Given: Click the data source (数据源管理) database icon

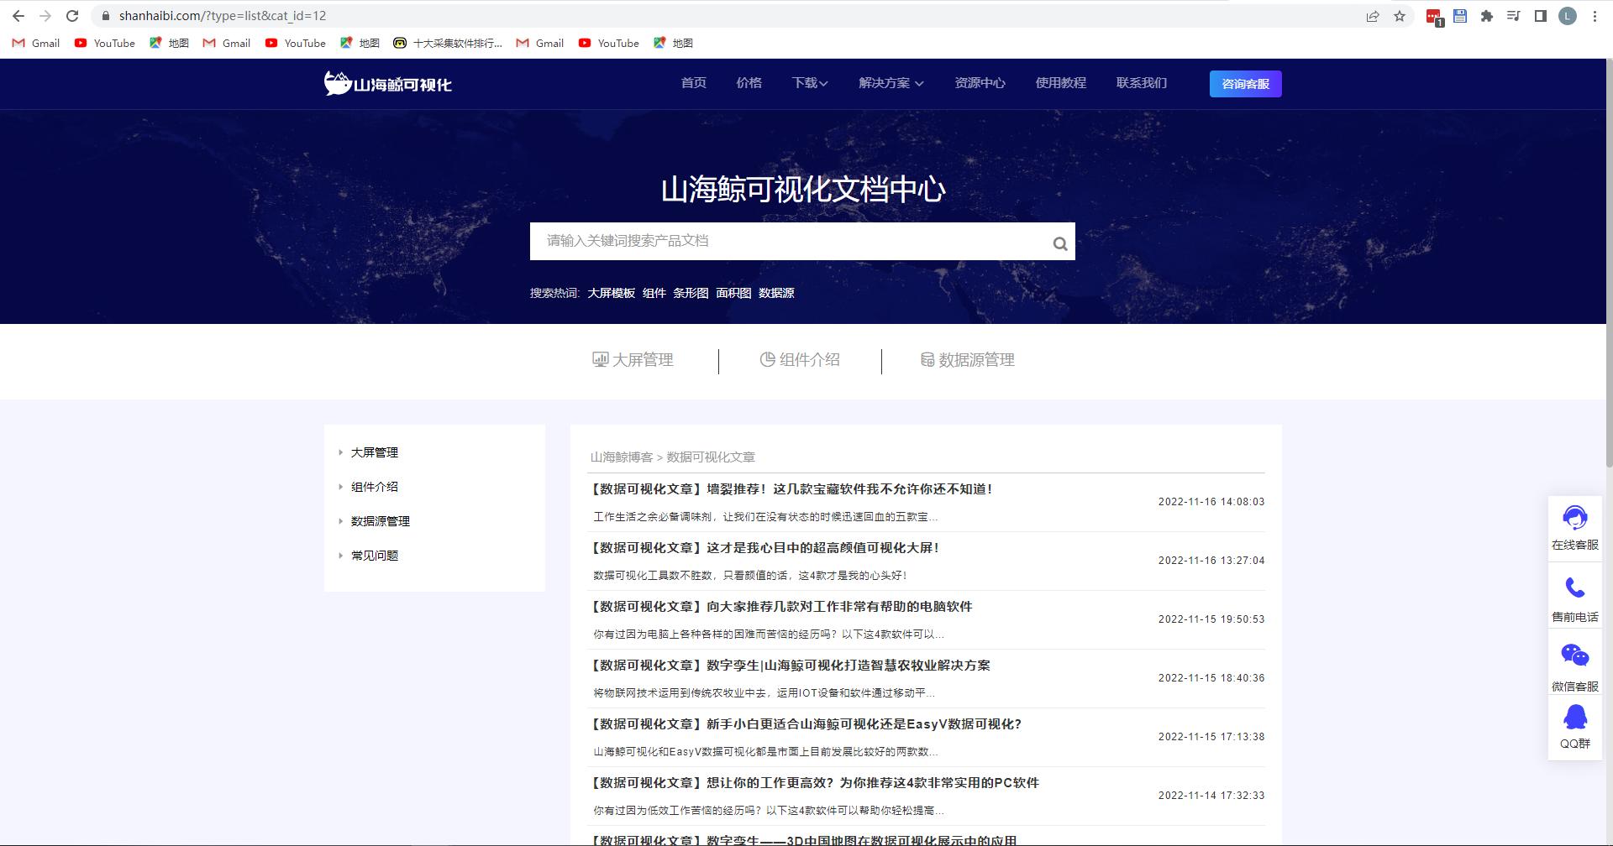Looking at the screenshot, I should (928, 360).
